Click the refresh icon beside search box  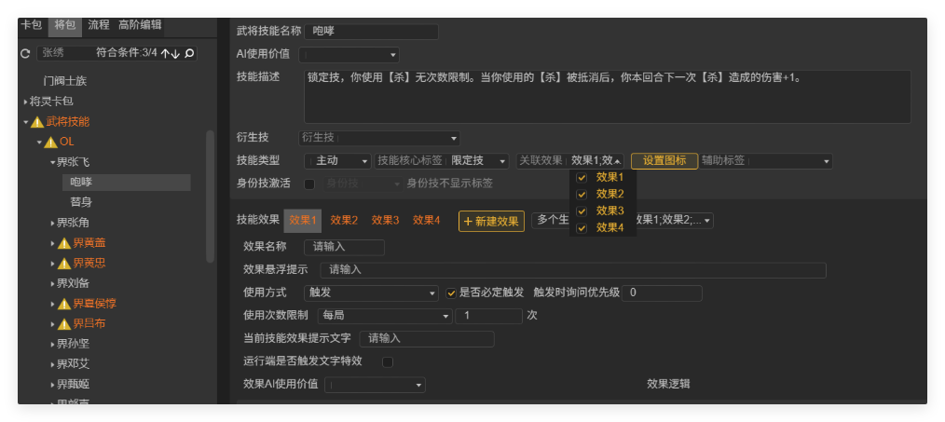coord(25,54)
